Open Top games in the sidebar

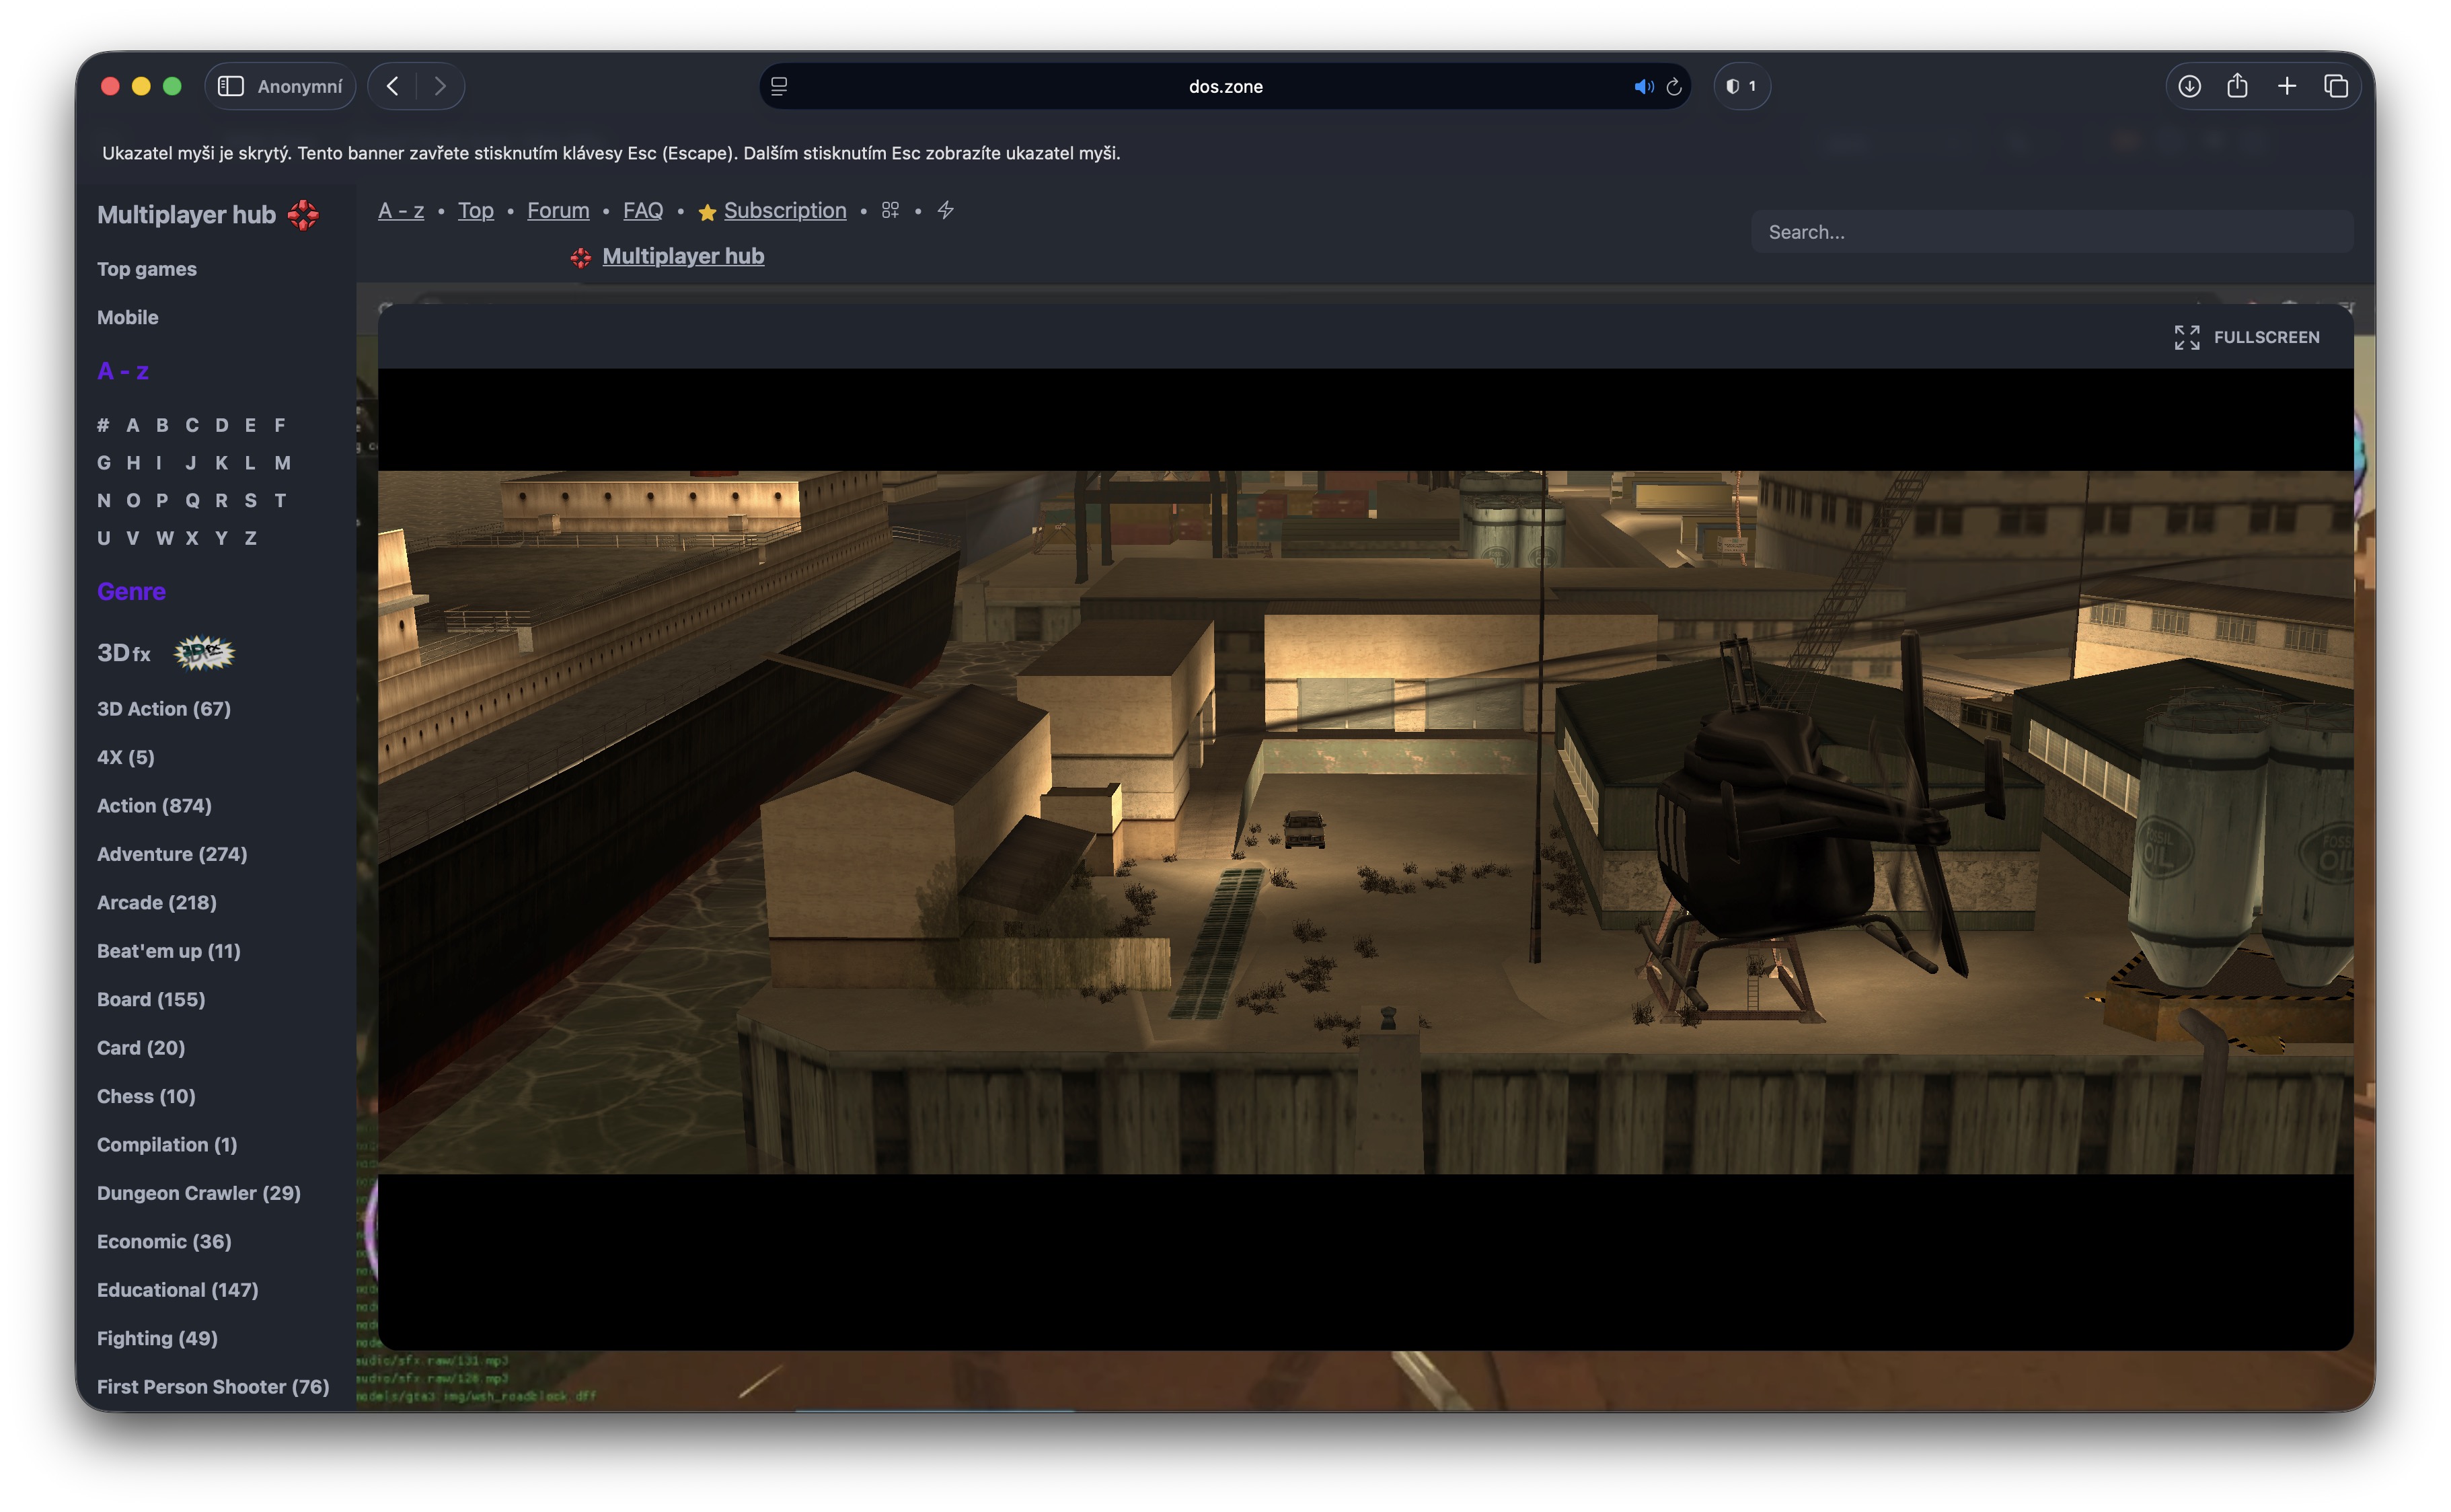click(x=146, y=269)
